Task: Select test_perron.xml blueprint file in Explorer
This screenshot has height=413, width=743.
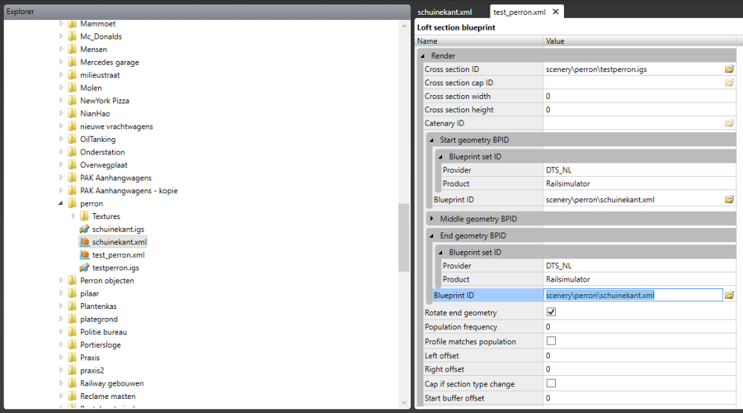Action: [117, 255]
